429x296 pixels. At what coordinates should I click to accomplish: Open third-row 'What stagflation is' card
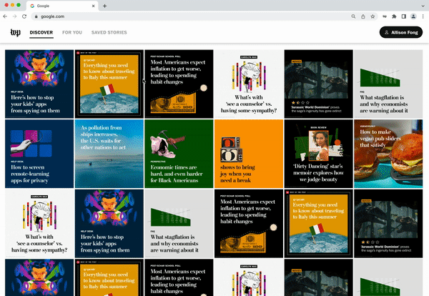tap(179, 224)
